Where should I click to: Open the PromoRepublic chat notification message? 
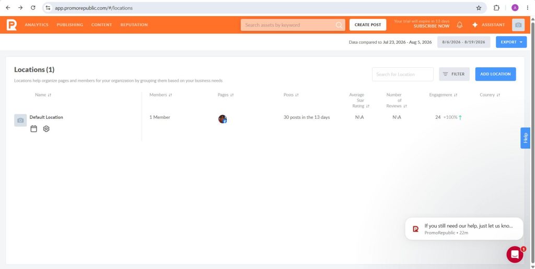click(x=464, y=229)
